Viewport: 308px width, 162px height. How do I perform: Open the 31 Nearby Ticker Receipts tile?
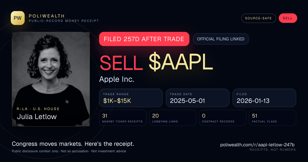coord(123,118)
